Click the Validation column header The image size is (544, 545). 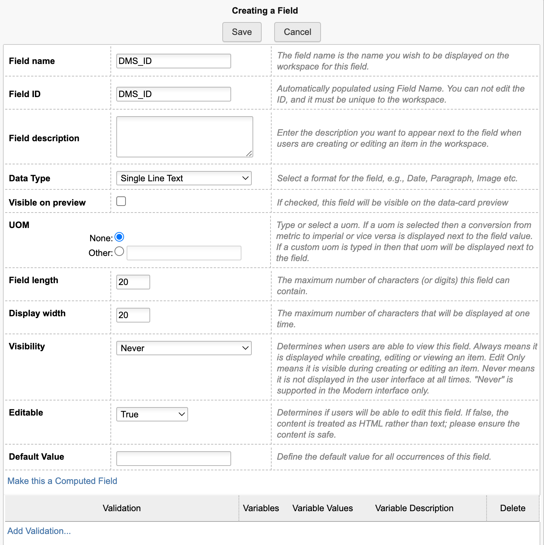121,508
